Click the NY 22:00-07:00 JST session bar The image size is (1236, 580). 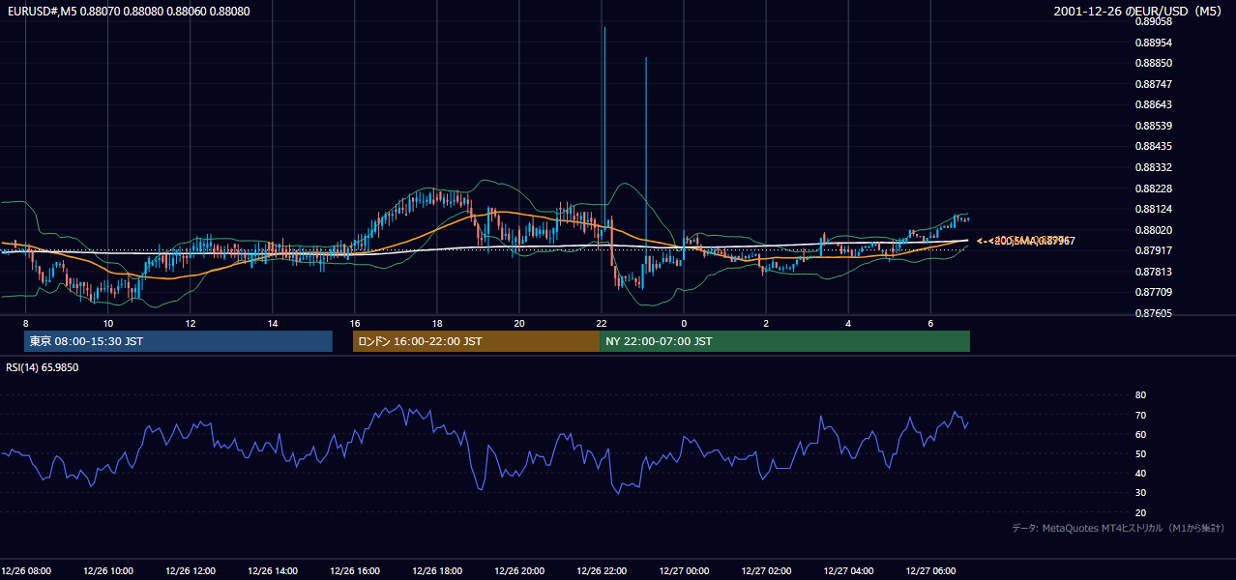point(784,341)
